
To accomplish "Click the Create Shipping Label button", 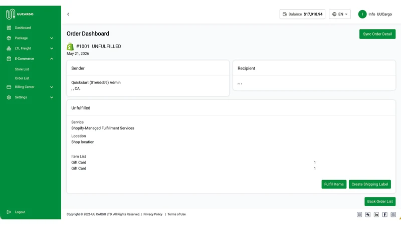I will (x=369, y=184).
